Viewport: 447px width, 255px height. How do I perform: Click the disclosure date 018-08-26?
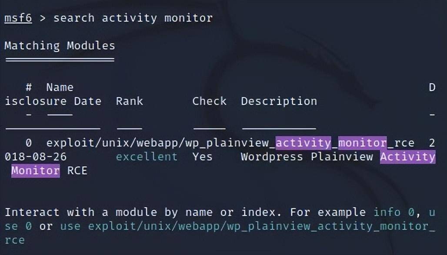[36, 157]
